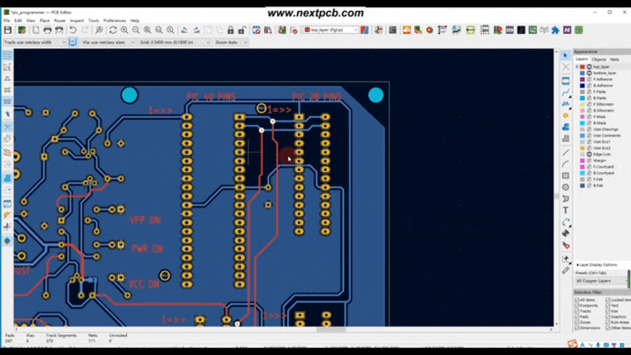Viewport: 631px width, 355px height.
Task: Select the Draw Line tool in right toolbar
Action: pos(566,151)
